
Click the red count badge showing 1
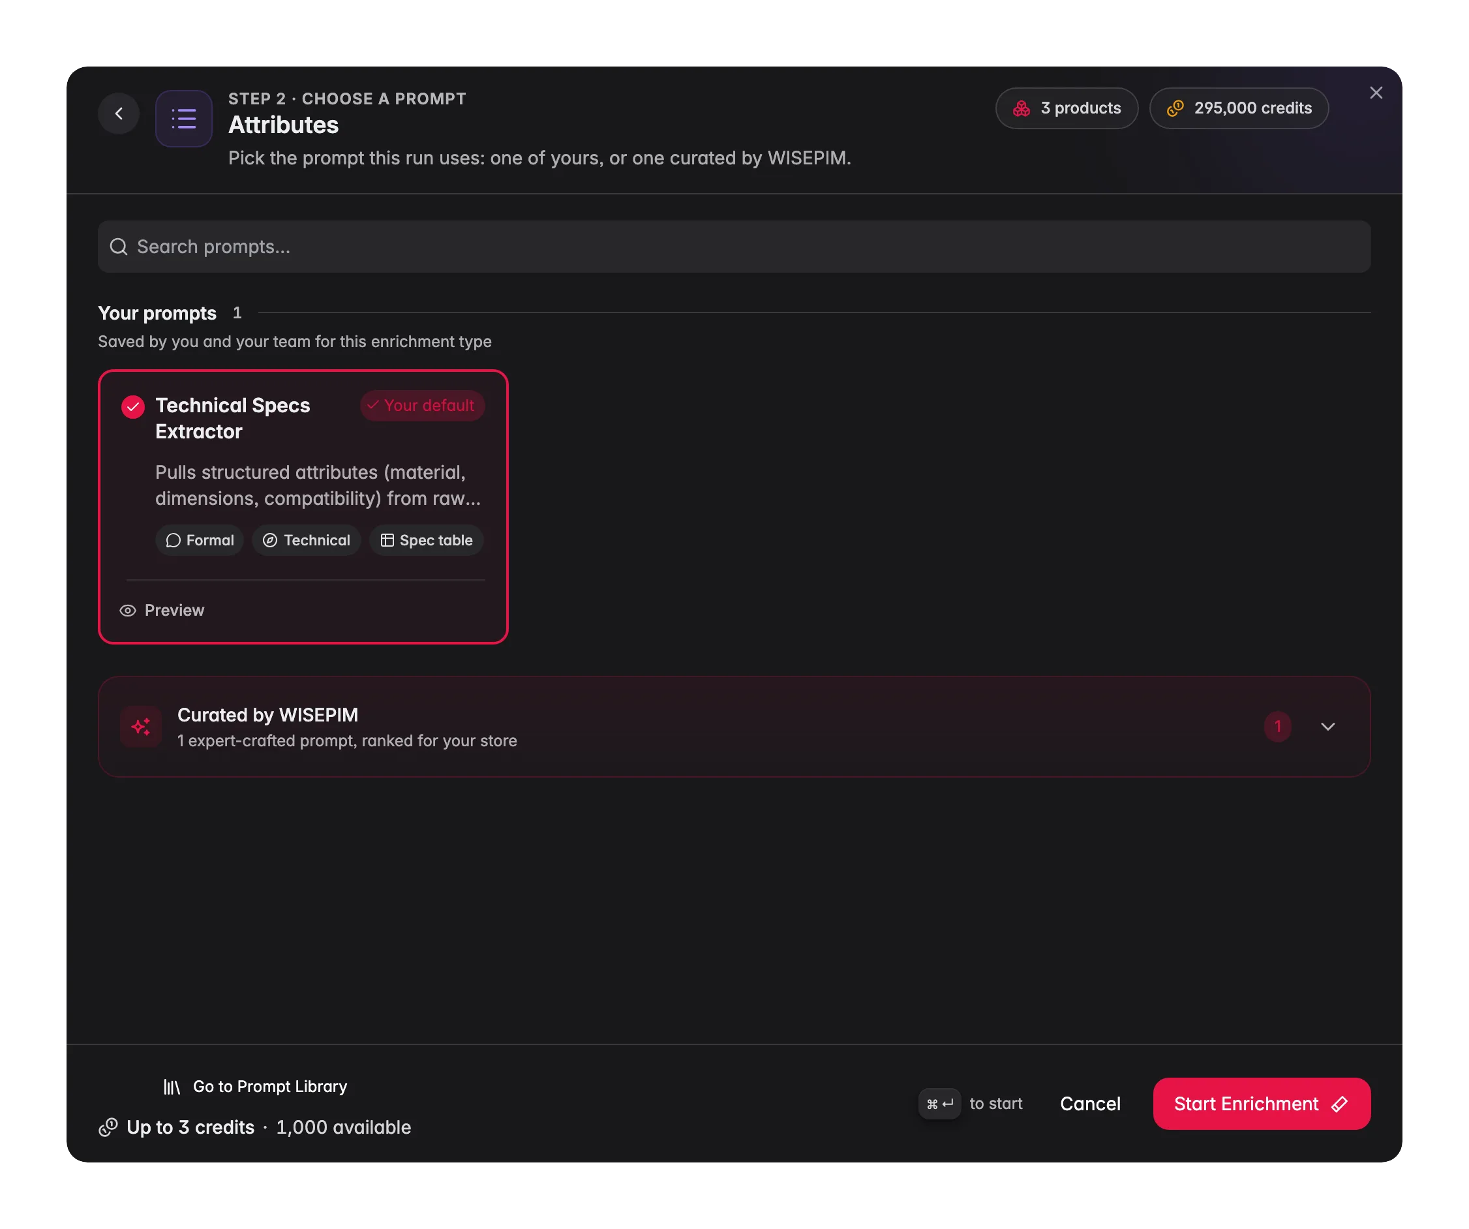[x=1277, y=726]
